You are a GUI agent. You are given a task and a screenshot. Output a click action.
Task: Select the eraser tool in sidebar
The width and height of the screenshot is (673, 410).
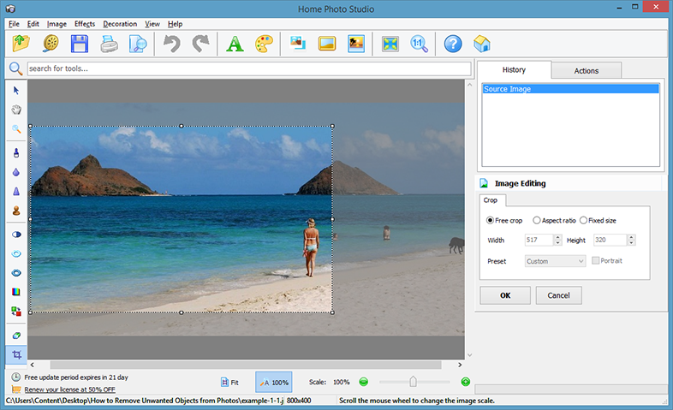[16, 336]
